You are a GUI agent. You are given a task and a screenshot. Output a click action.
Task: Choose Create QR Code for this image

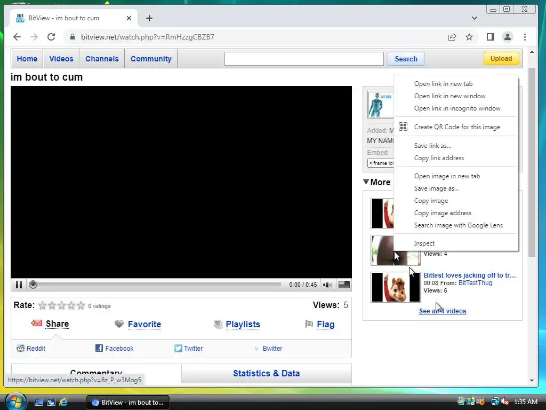click(456, 127)
